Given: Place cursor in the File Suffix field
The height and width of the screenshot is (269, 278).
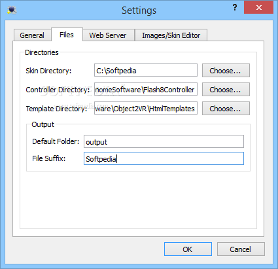Looking at the screenshot, I should coord(164,158).
